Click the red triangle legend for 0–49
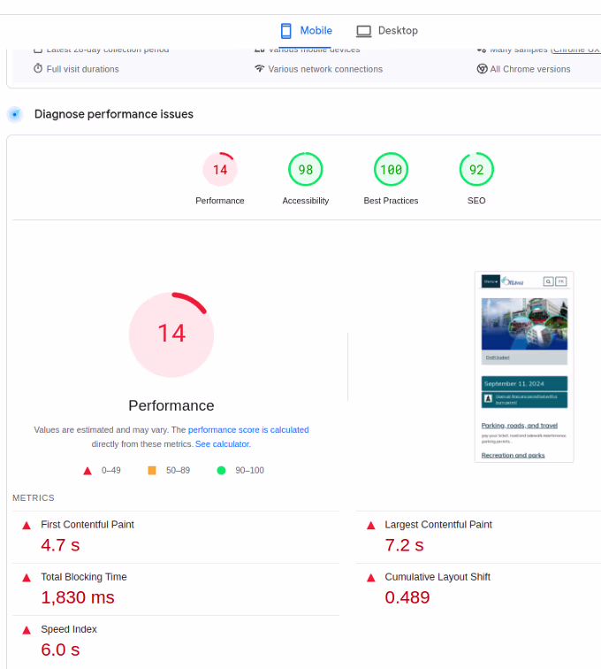Image resolution: width=601 pixels, height=669 pixels. coord(87,471)
